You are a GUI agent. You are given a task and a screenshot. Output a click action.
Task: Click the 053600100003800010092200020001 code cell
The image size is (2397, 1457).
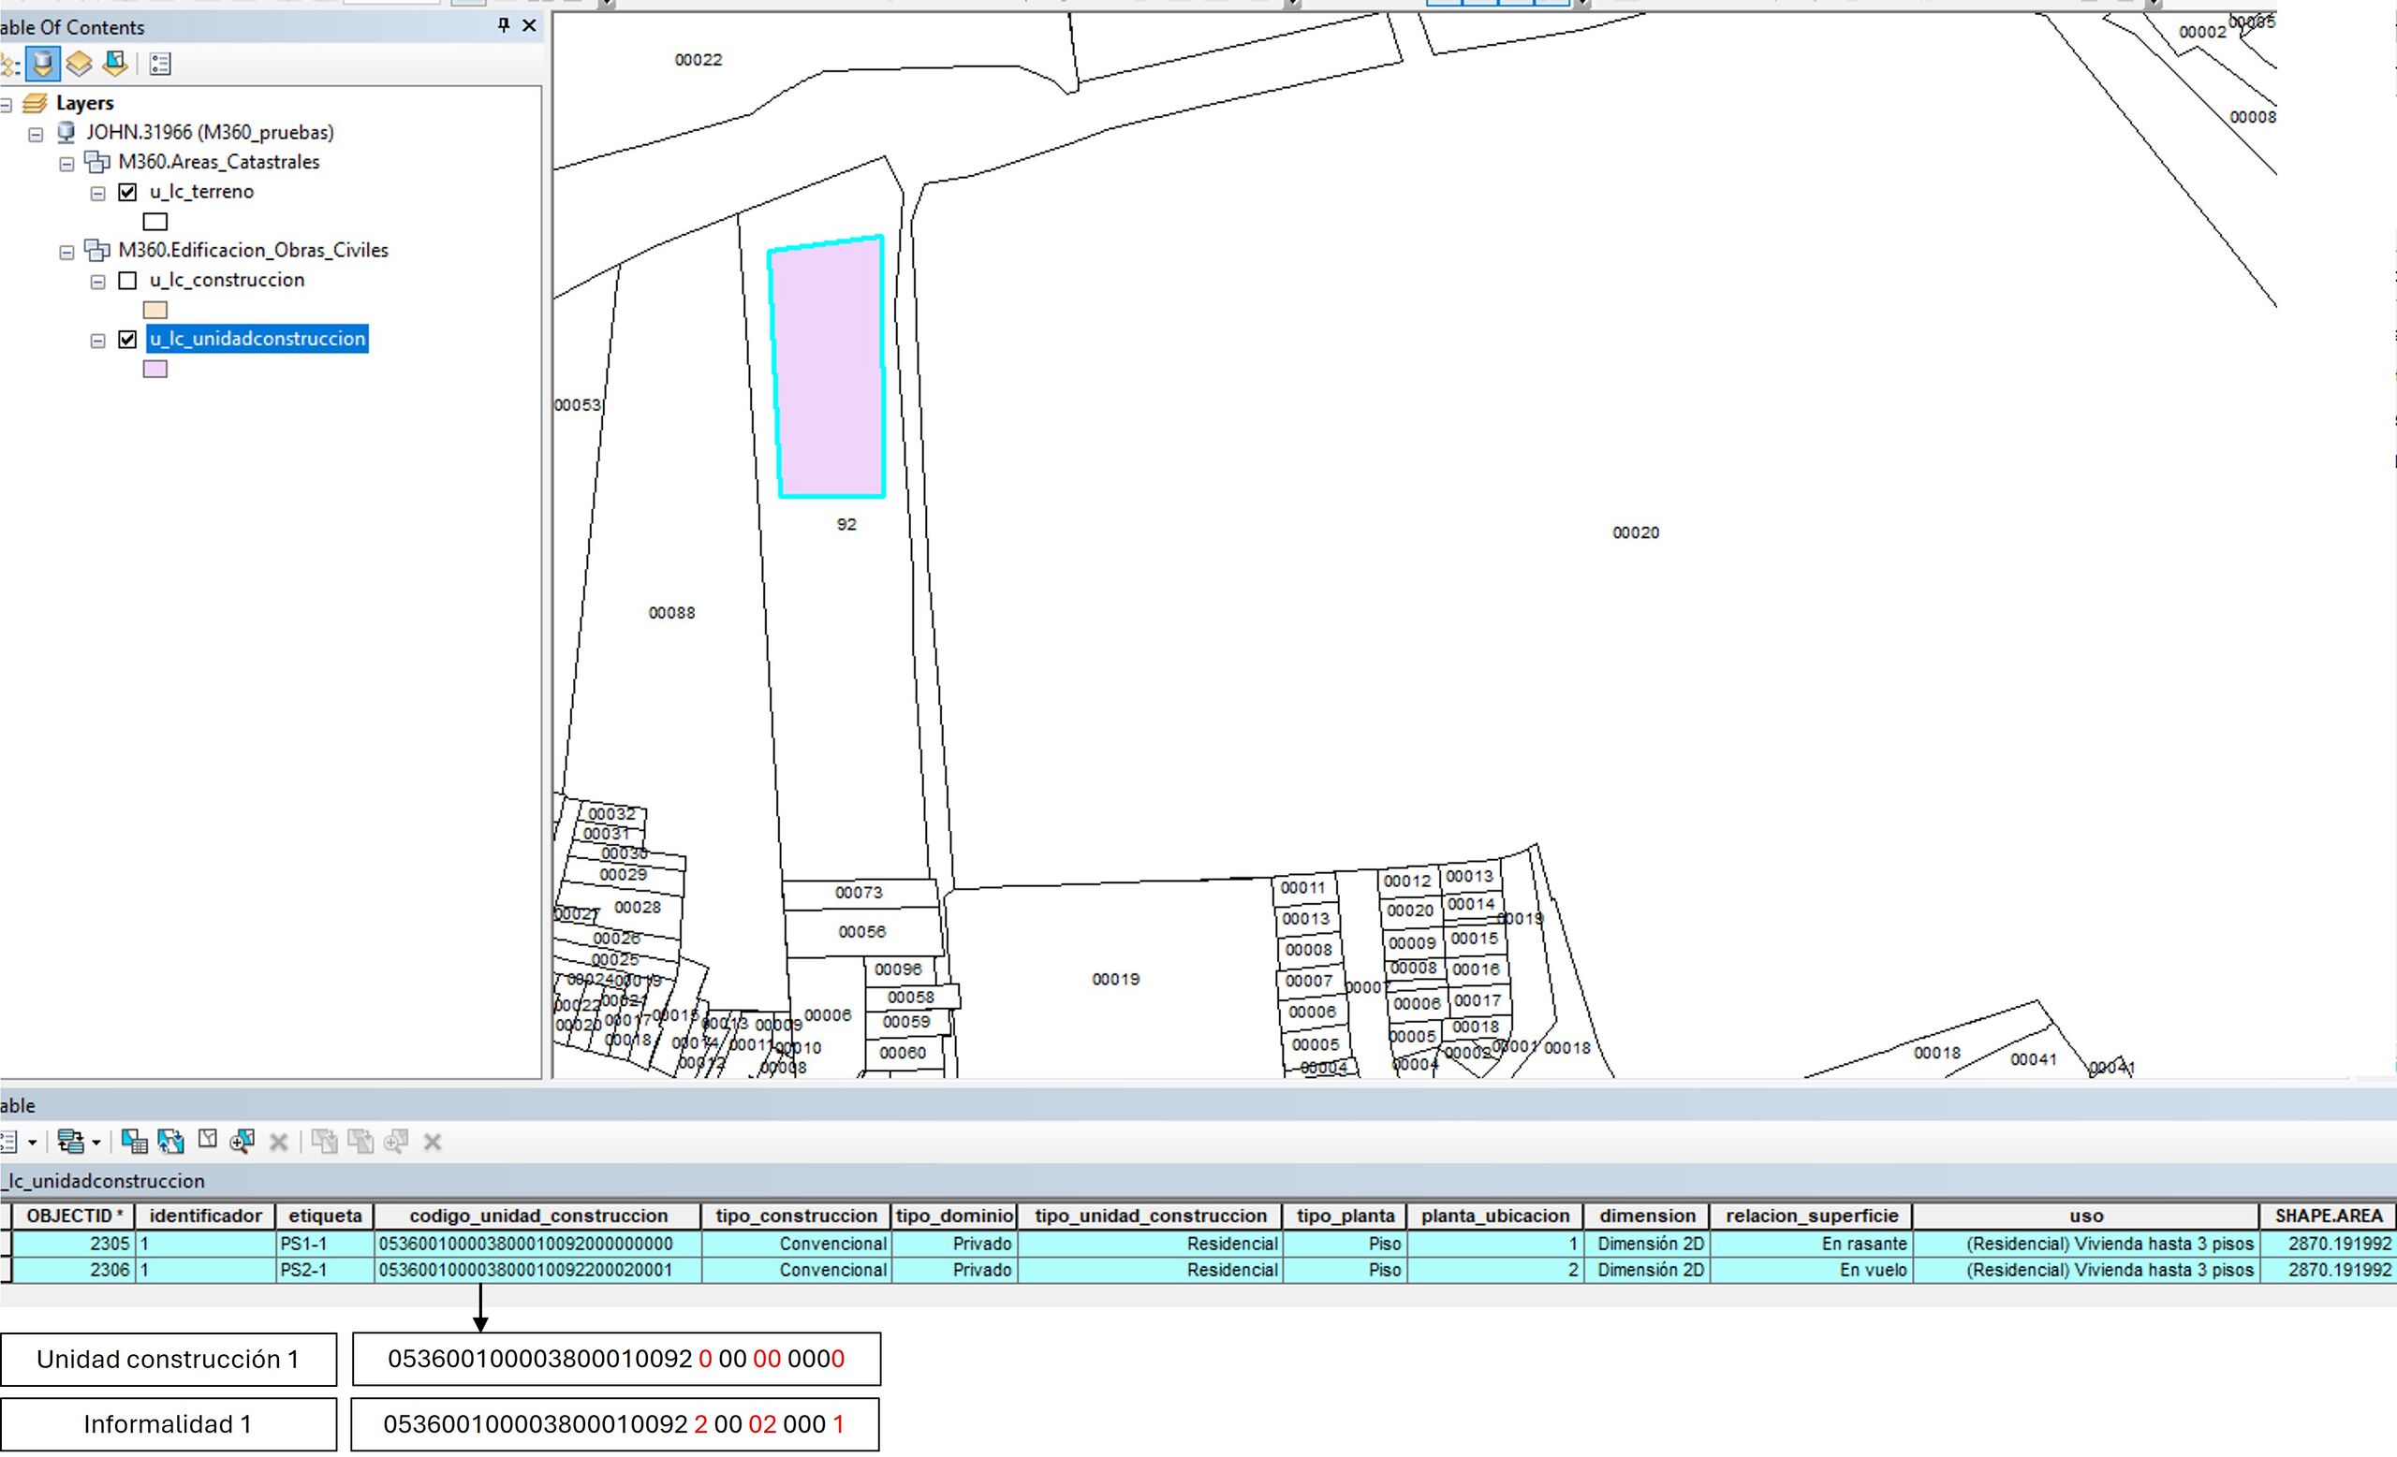pyautogui.click(x=538, y=1270)
